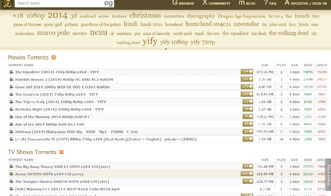Image resolution: width=331 pixels, height=196 pixels.
Task: Select the 'homeland s04e11' tag
Action: 208,24
